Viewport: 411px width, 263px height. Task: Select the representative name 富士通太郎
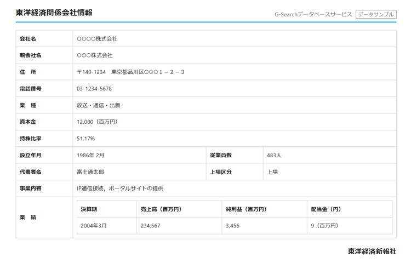pyautogui.click(x=90, y=171)
